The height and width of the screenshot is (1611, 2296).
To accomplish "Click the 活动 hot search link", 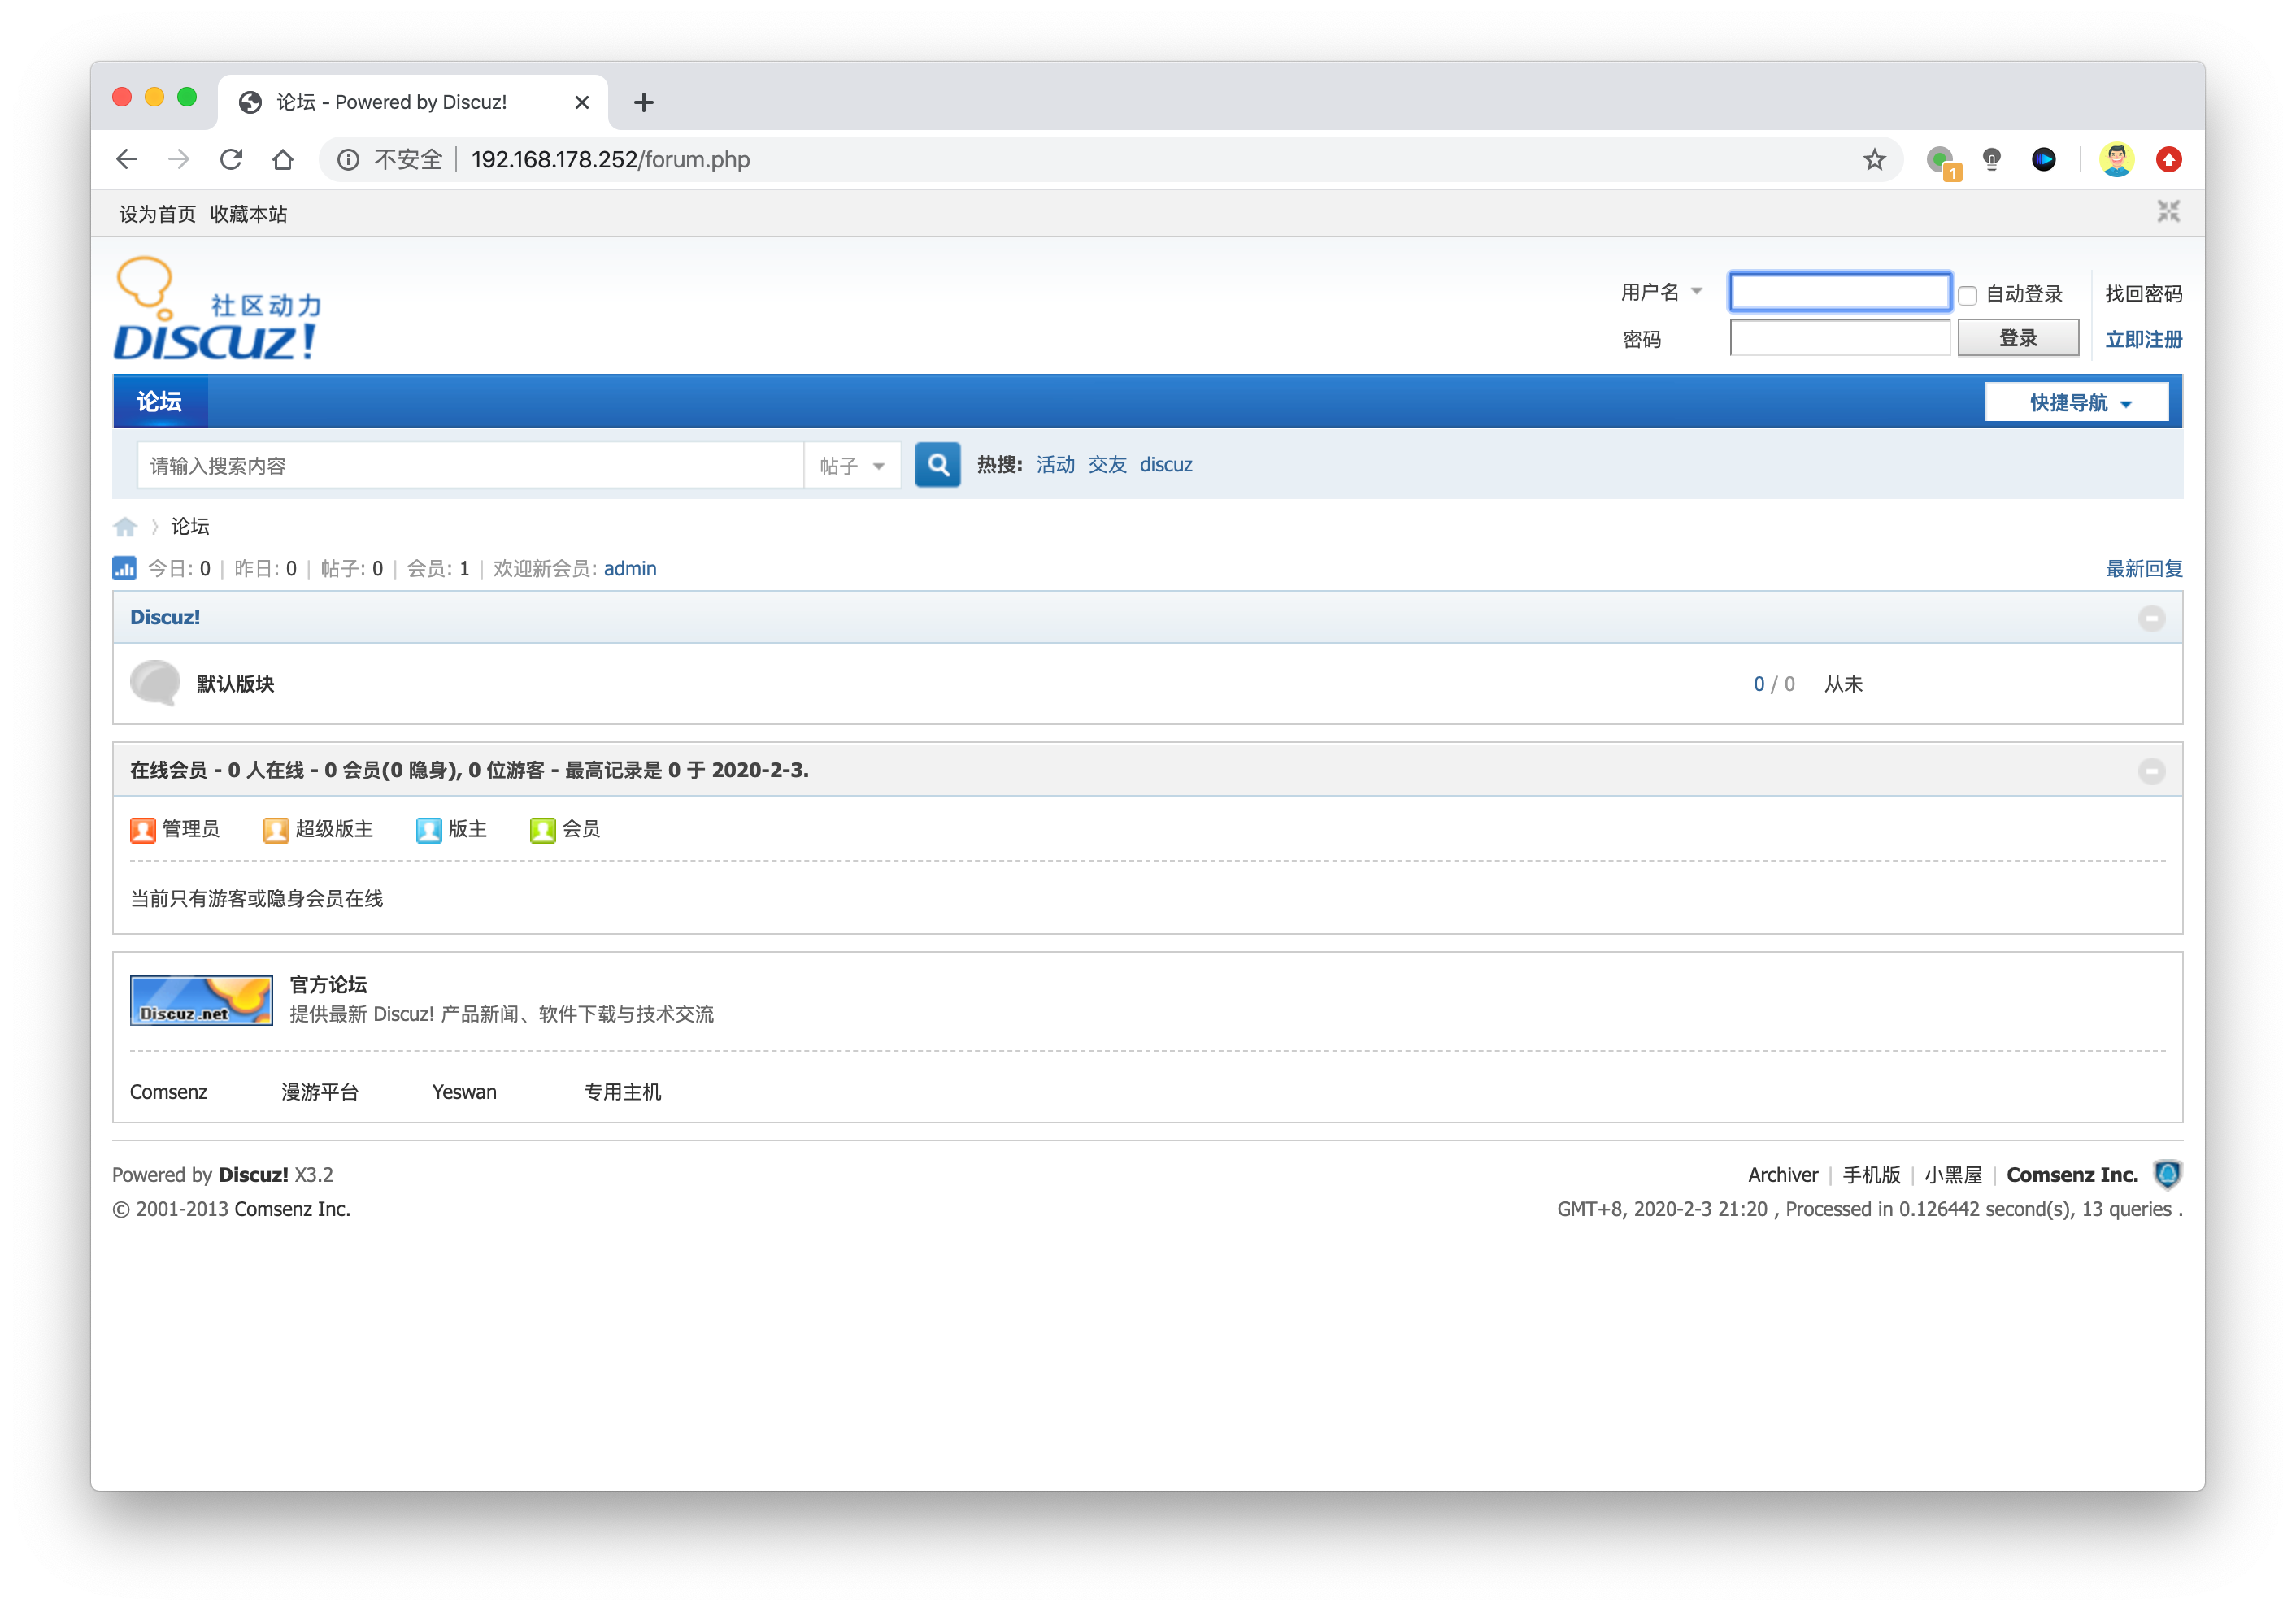I will [1055, 465].
